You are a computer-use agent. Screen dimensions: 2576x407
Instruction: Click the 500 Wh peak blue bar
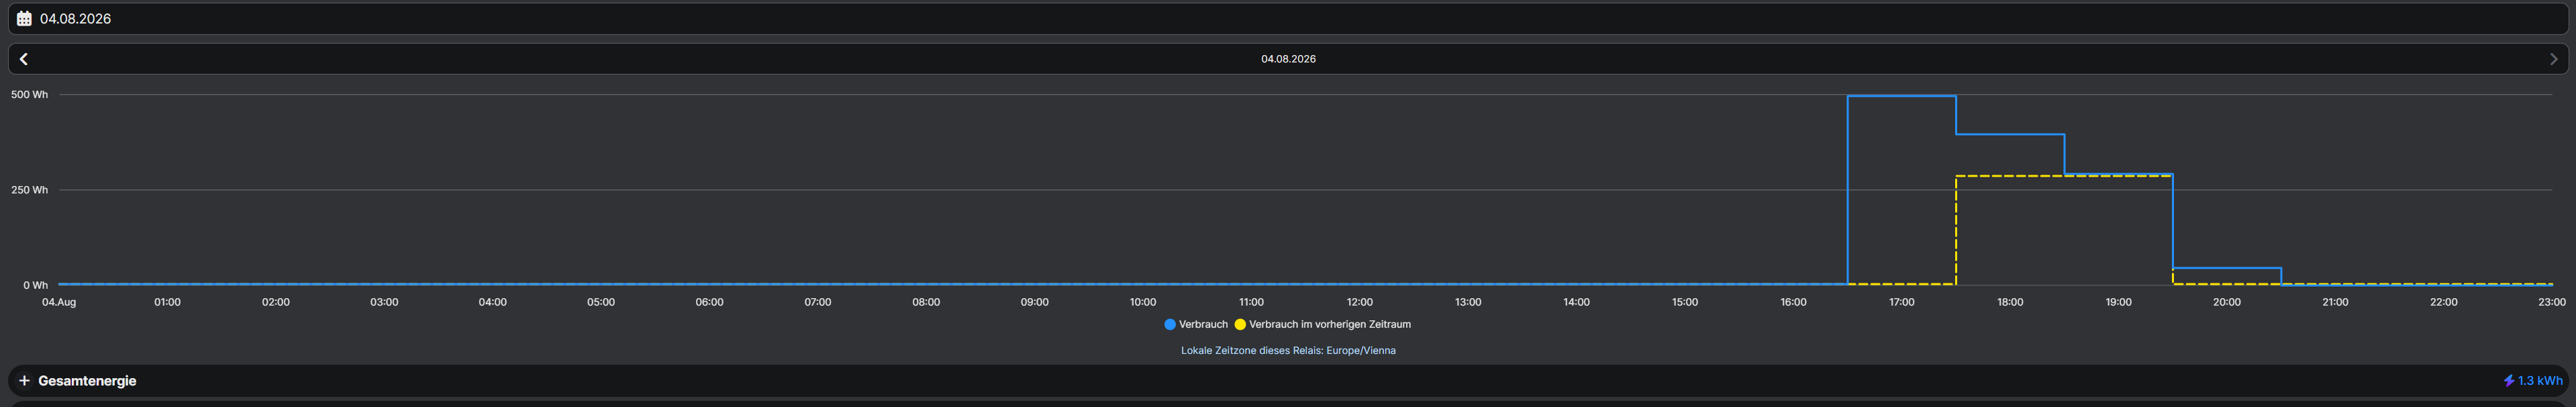coord(1901,190)
